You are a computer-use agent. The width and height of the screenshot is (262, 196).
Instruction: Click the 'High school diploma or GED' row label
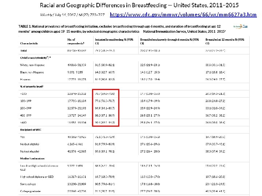coord(37,177)
